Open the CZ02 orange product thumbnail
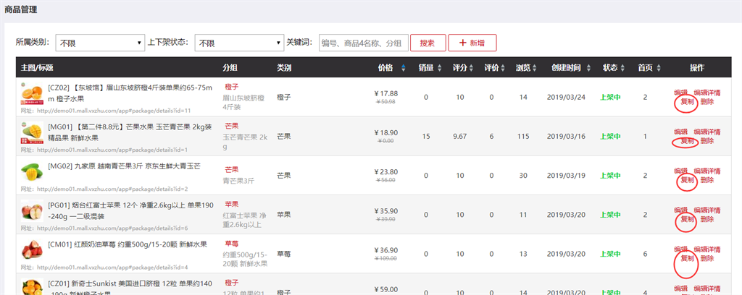 coord(33,95)
